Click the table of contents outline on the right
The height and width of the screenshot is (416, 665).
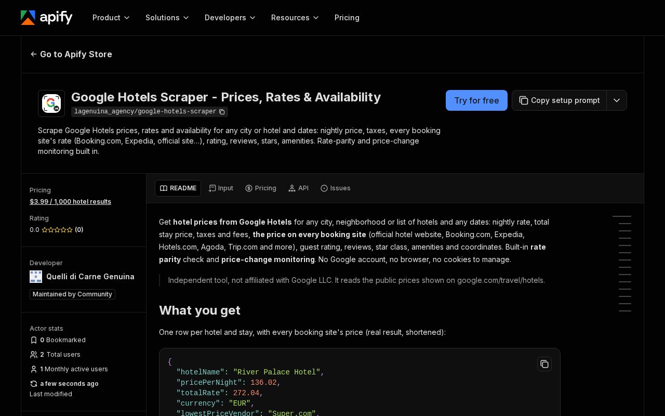[x=622, y=264]
